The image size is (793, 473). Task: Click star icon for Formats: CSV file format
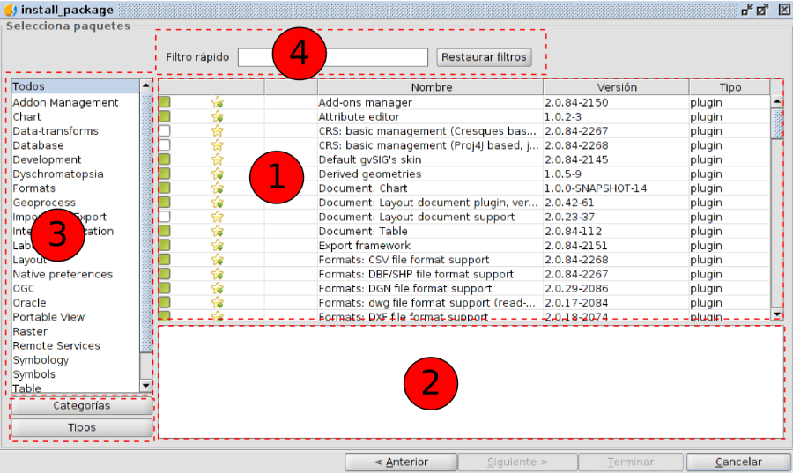[217, 260]
